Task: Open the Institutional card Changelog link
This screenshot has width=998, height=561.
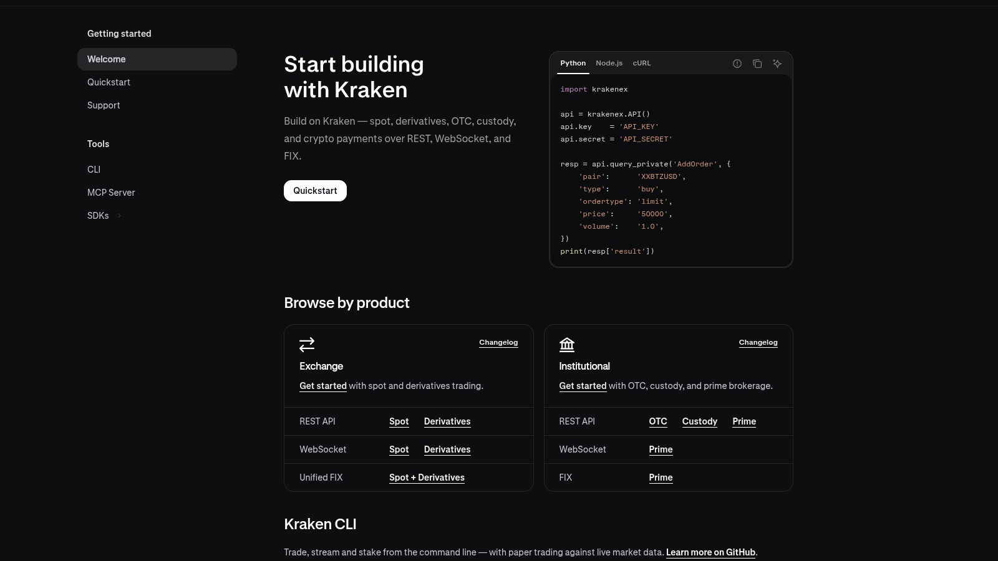Action: pyautogui.click(x=758, y=342)
